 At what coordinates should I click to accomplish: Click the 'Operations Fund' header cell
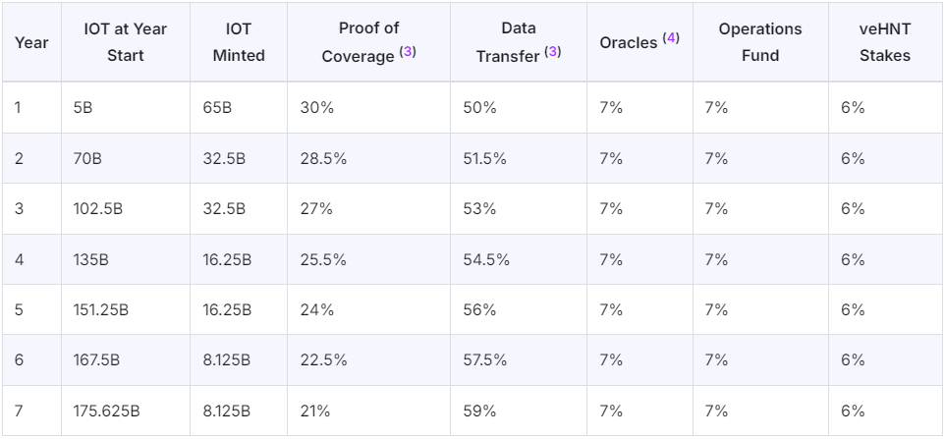759,42
